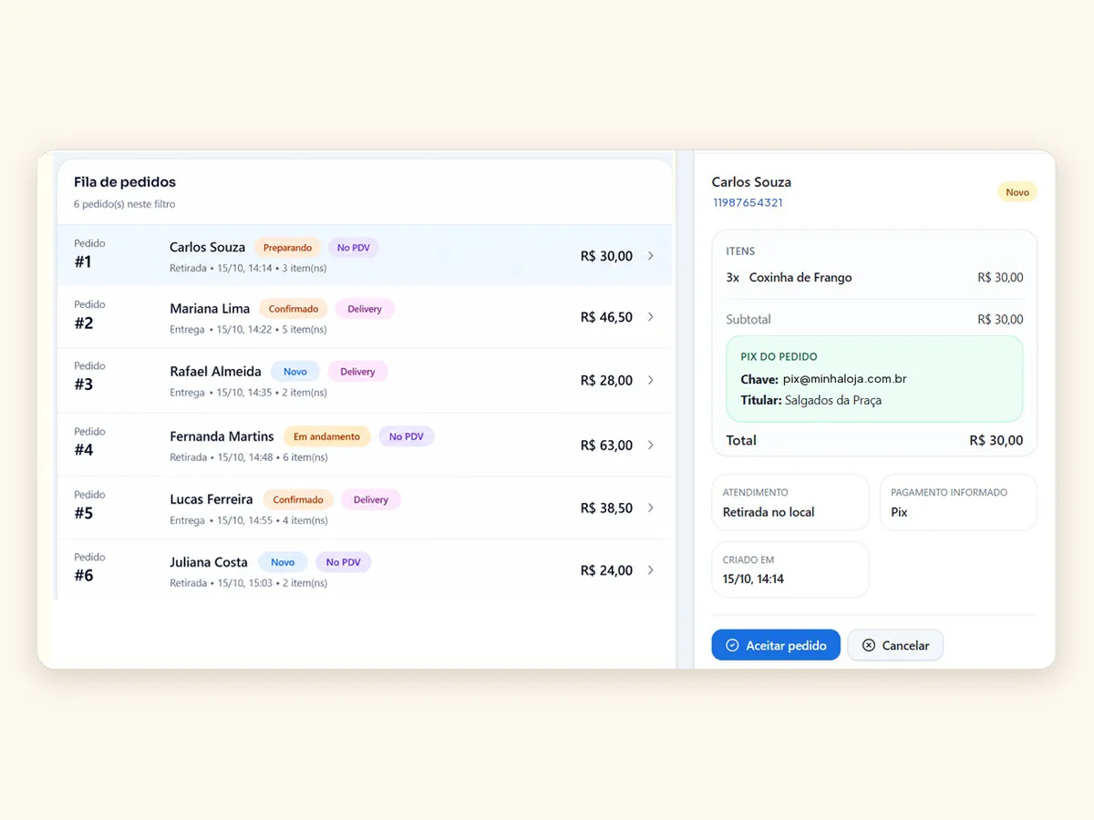Click the Preparando status badge

[287, 248]
